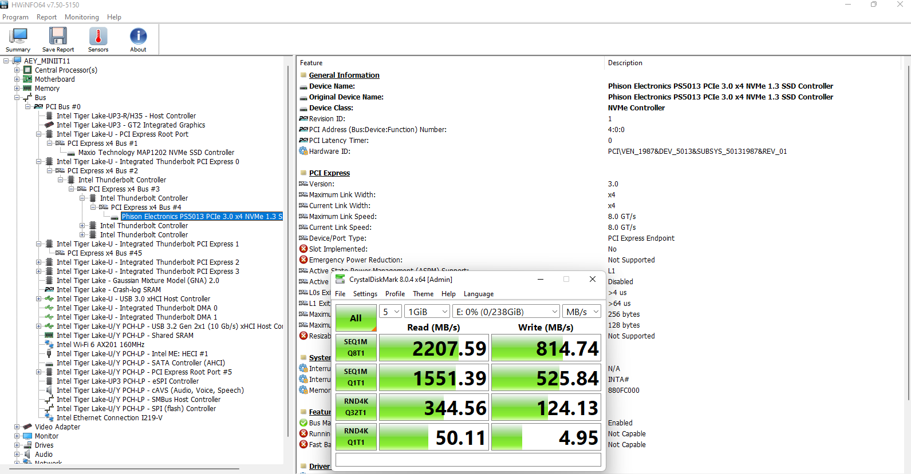The width and height of the screenshot is (911, 474).
Task: Collapse the PCI Bus #0 node
Action: click(28, 107)
